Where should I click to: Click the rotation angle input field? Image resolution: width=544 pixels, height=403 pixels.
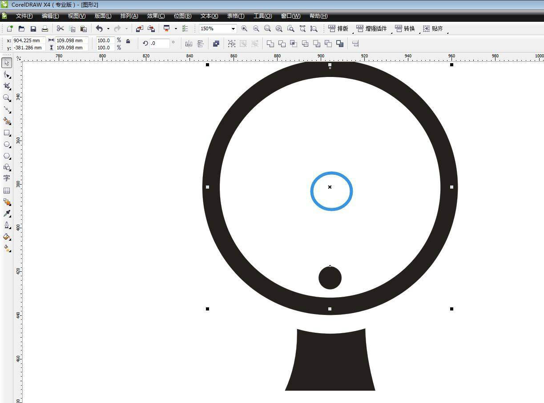[160, 44]
